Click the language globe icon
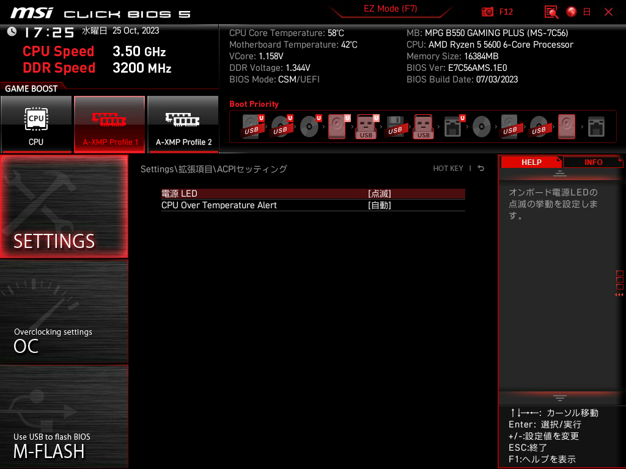The height and width of the screenshot is (469, 626). click(x=570, y=12)
